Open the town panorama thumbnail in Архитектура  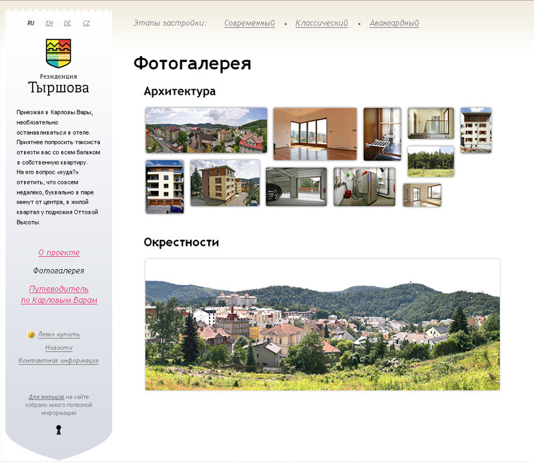(x=206, y=130)
